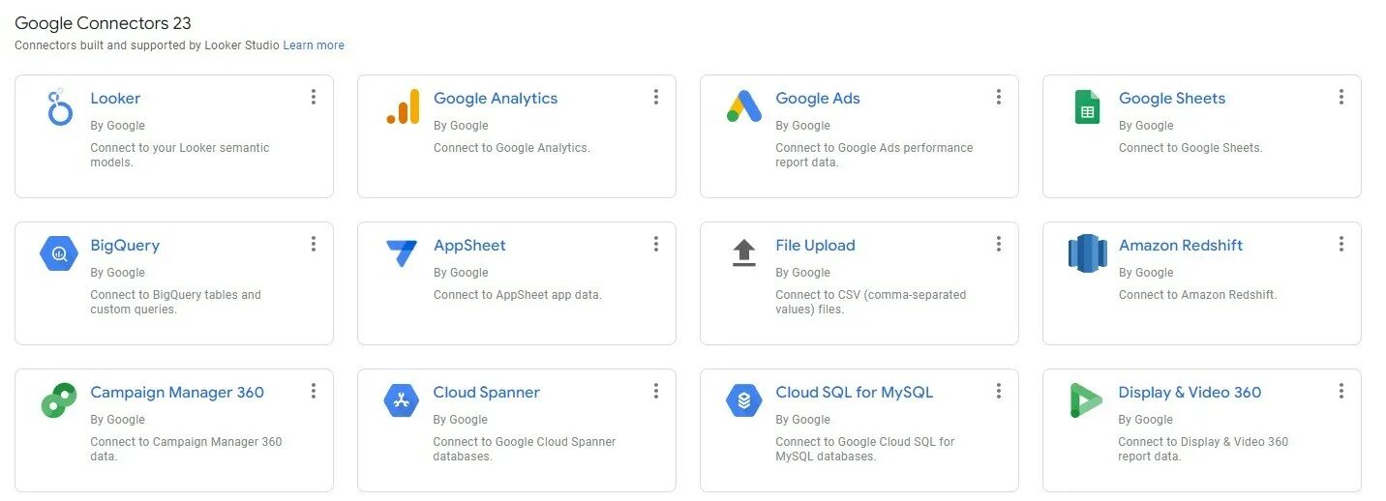Viewport: 1386px width, 501px height.
Task: Open the File Upload kebab menu
Action: click(x=998, y=244)
